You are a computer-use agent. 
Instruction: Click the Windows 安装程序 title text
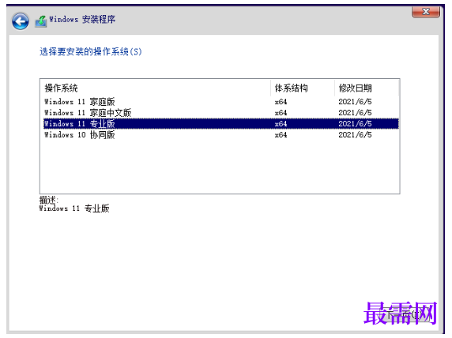click(x=82, y=20)
